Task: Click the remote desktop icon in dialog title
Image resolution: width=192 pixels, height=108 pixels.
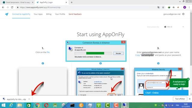Action: coord(68,43)
